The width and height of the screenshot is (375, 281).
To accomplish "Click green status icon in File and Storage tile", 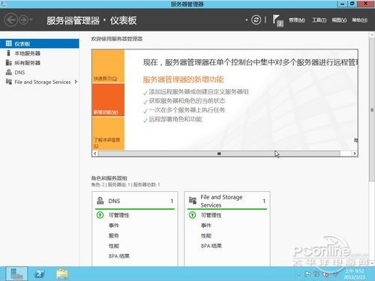I will point(192,215).
